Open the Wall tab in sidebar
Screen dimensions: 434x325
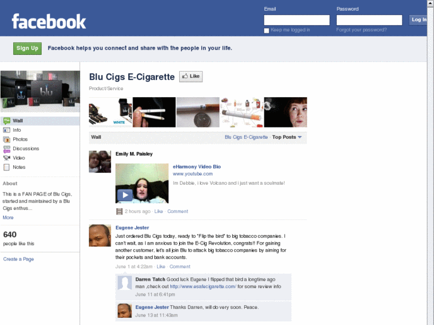40,121
